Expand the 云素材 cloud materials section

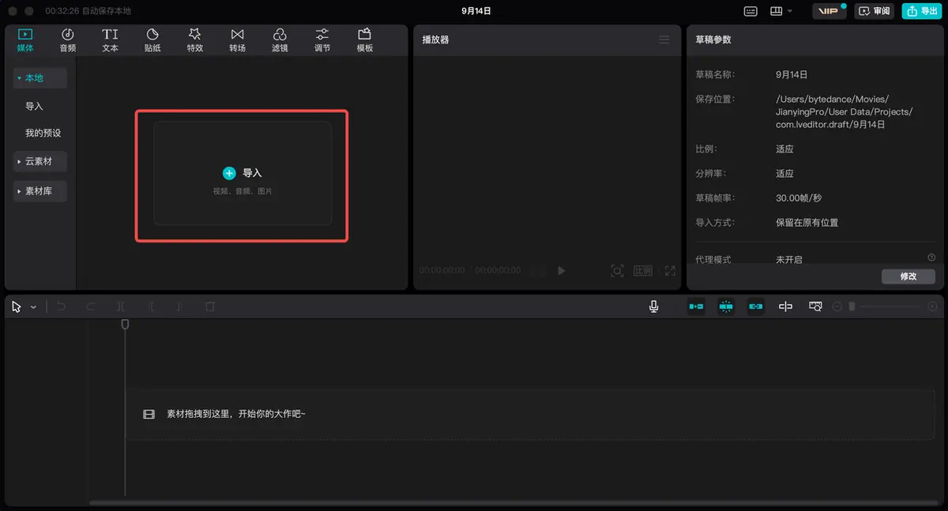click(40, 161)
